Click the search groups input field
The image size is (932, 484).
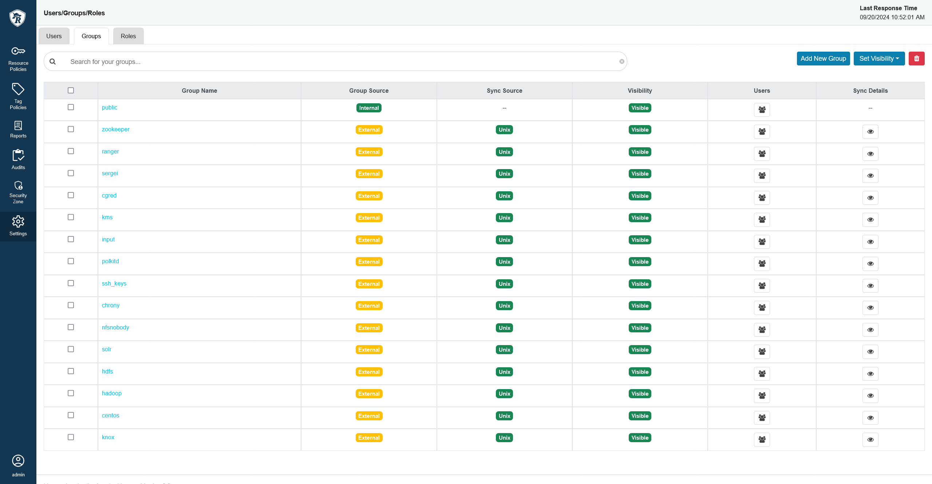click(x=336, y=61)
